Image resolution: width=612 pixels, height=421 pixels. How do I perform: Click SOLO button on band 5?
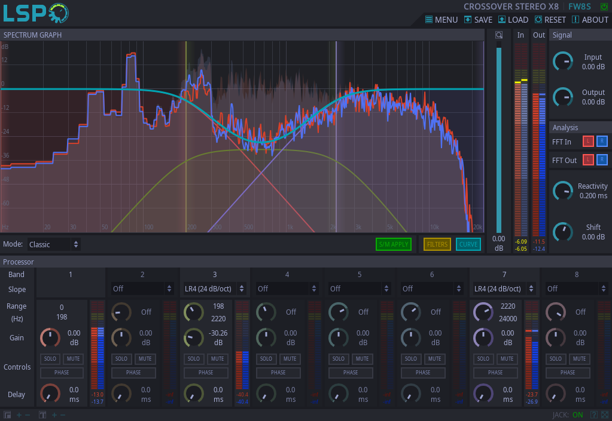(339, 359)
